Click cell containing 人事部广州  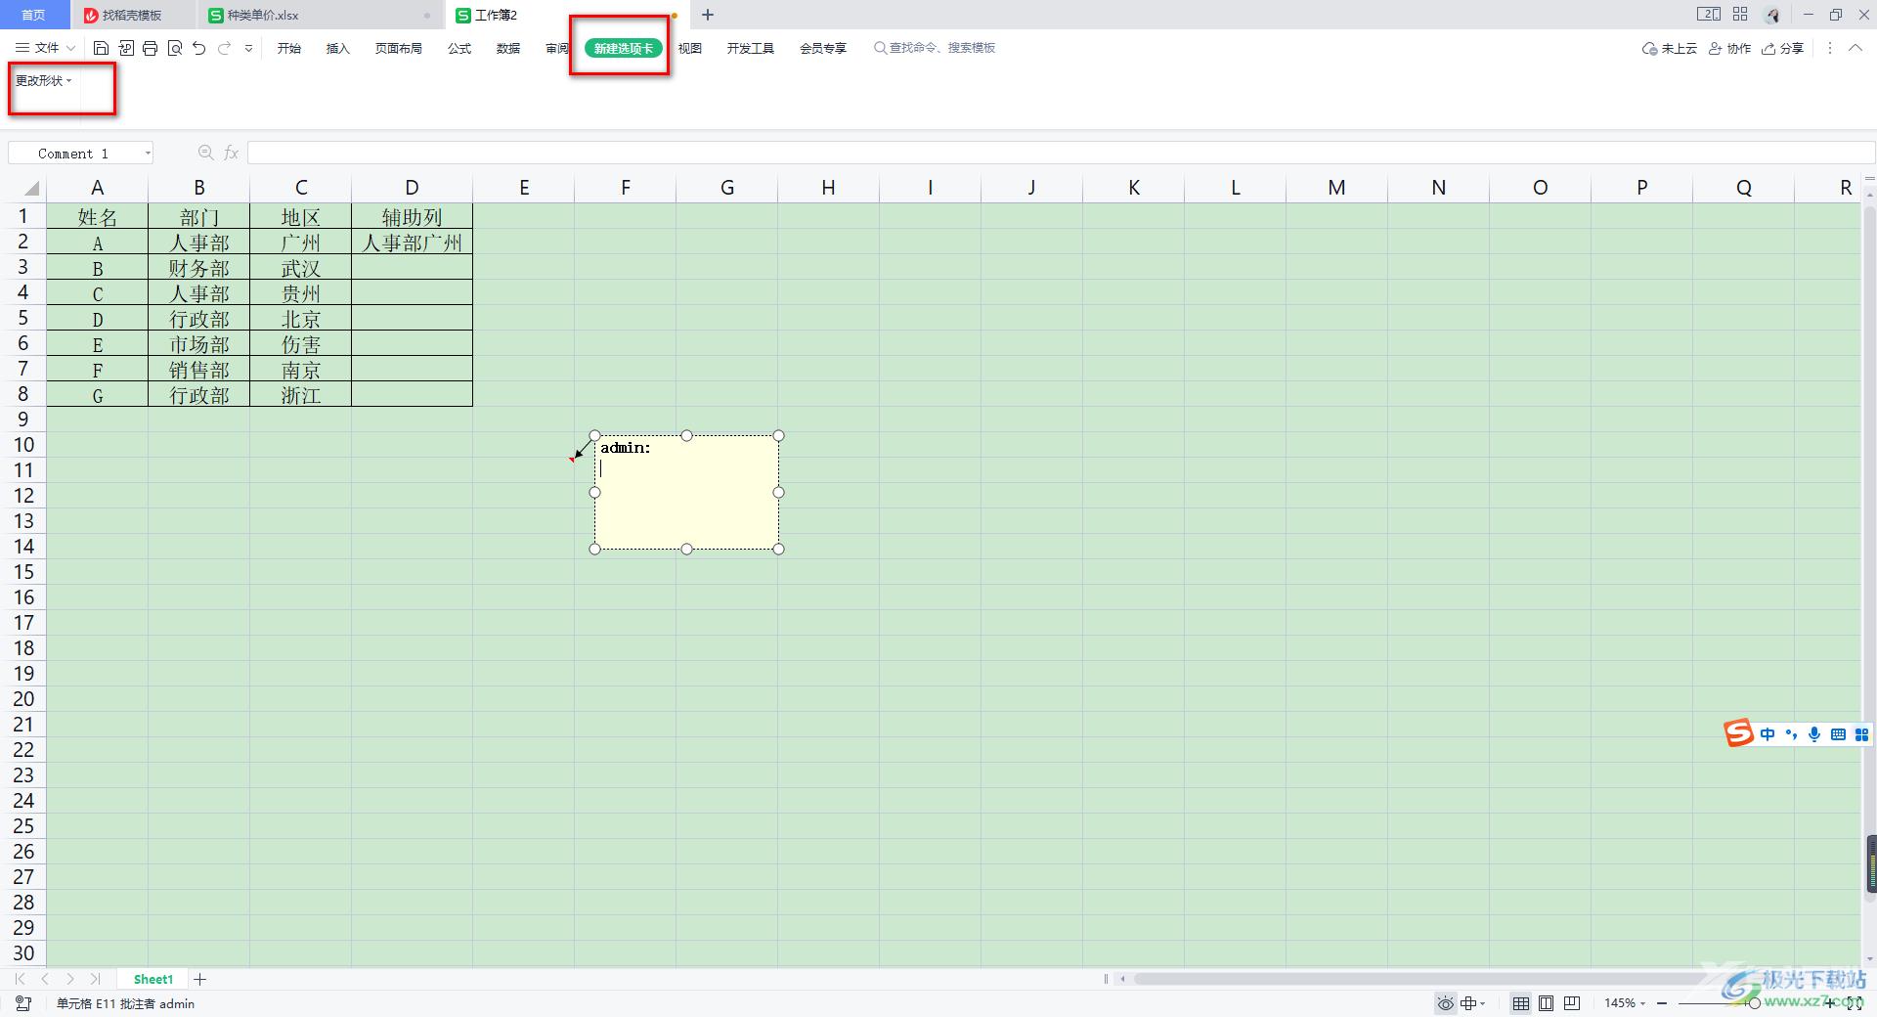pos(412,243)
